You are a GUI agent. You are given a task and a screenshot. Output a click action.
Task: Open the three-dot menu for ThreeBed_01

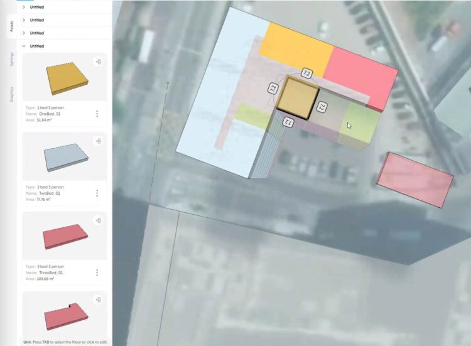tap(97, 273)
